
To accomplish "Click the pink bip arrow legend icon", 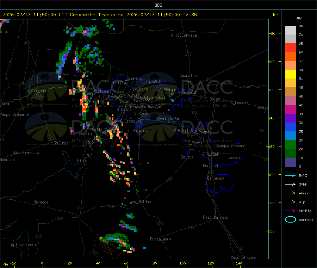I will [290, 202].
